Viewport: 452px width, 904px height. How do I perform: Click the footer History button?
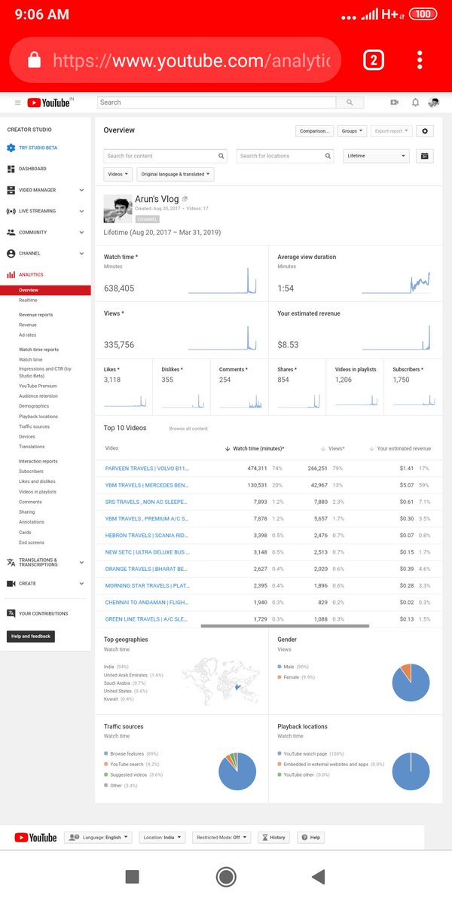coord(274,837)
